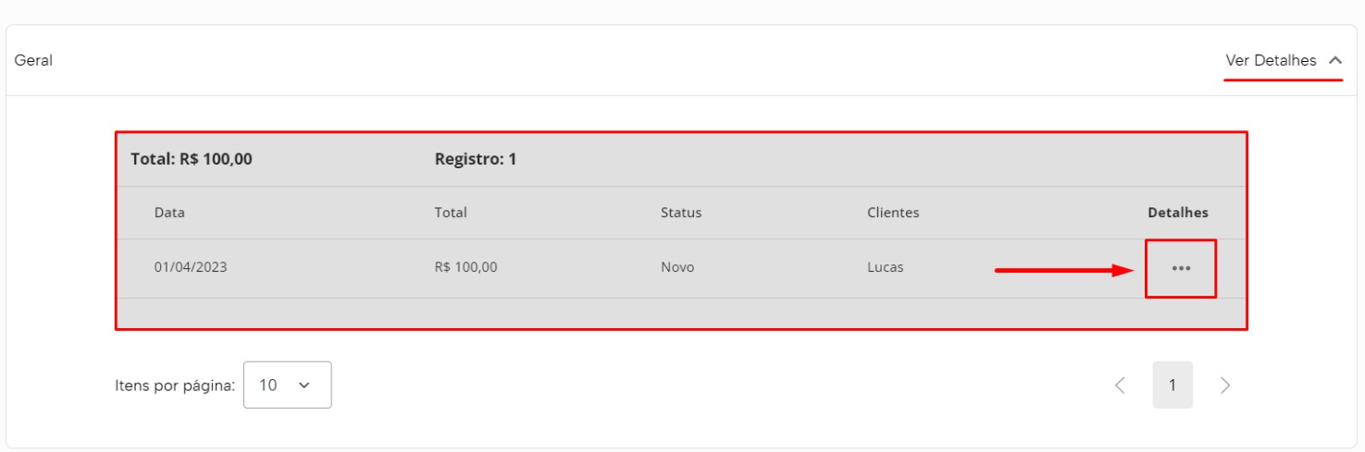The height and width of the screenshot is (452, 1365).
Task: Click the Clientes column header
Action: [x=893, y=213]
